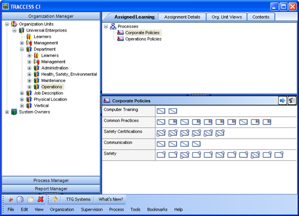Open last task icon in Safety Certifications row

(x=220, y=133)
